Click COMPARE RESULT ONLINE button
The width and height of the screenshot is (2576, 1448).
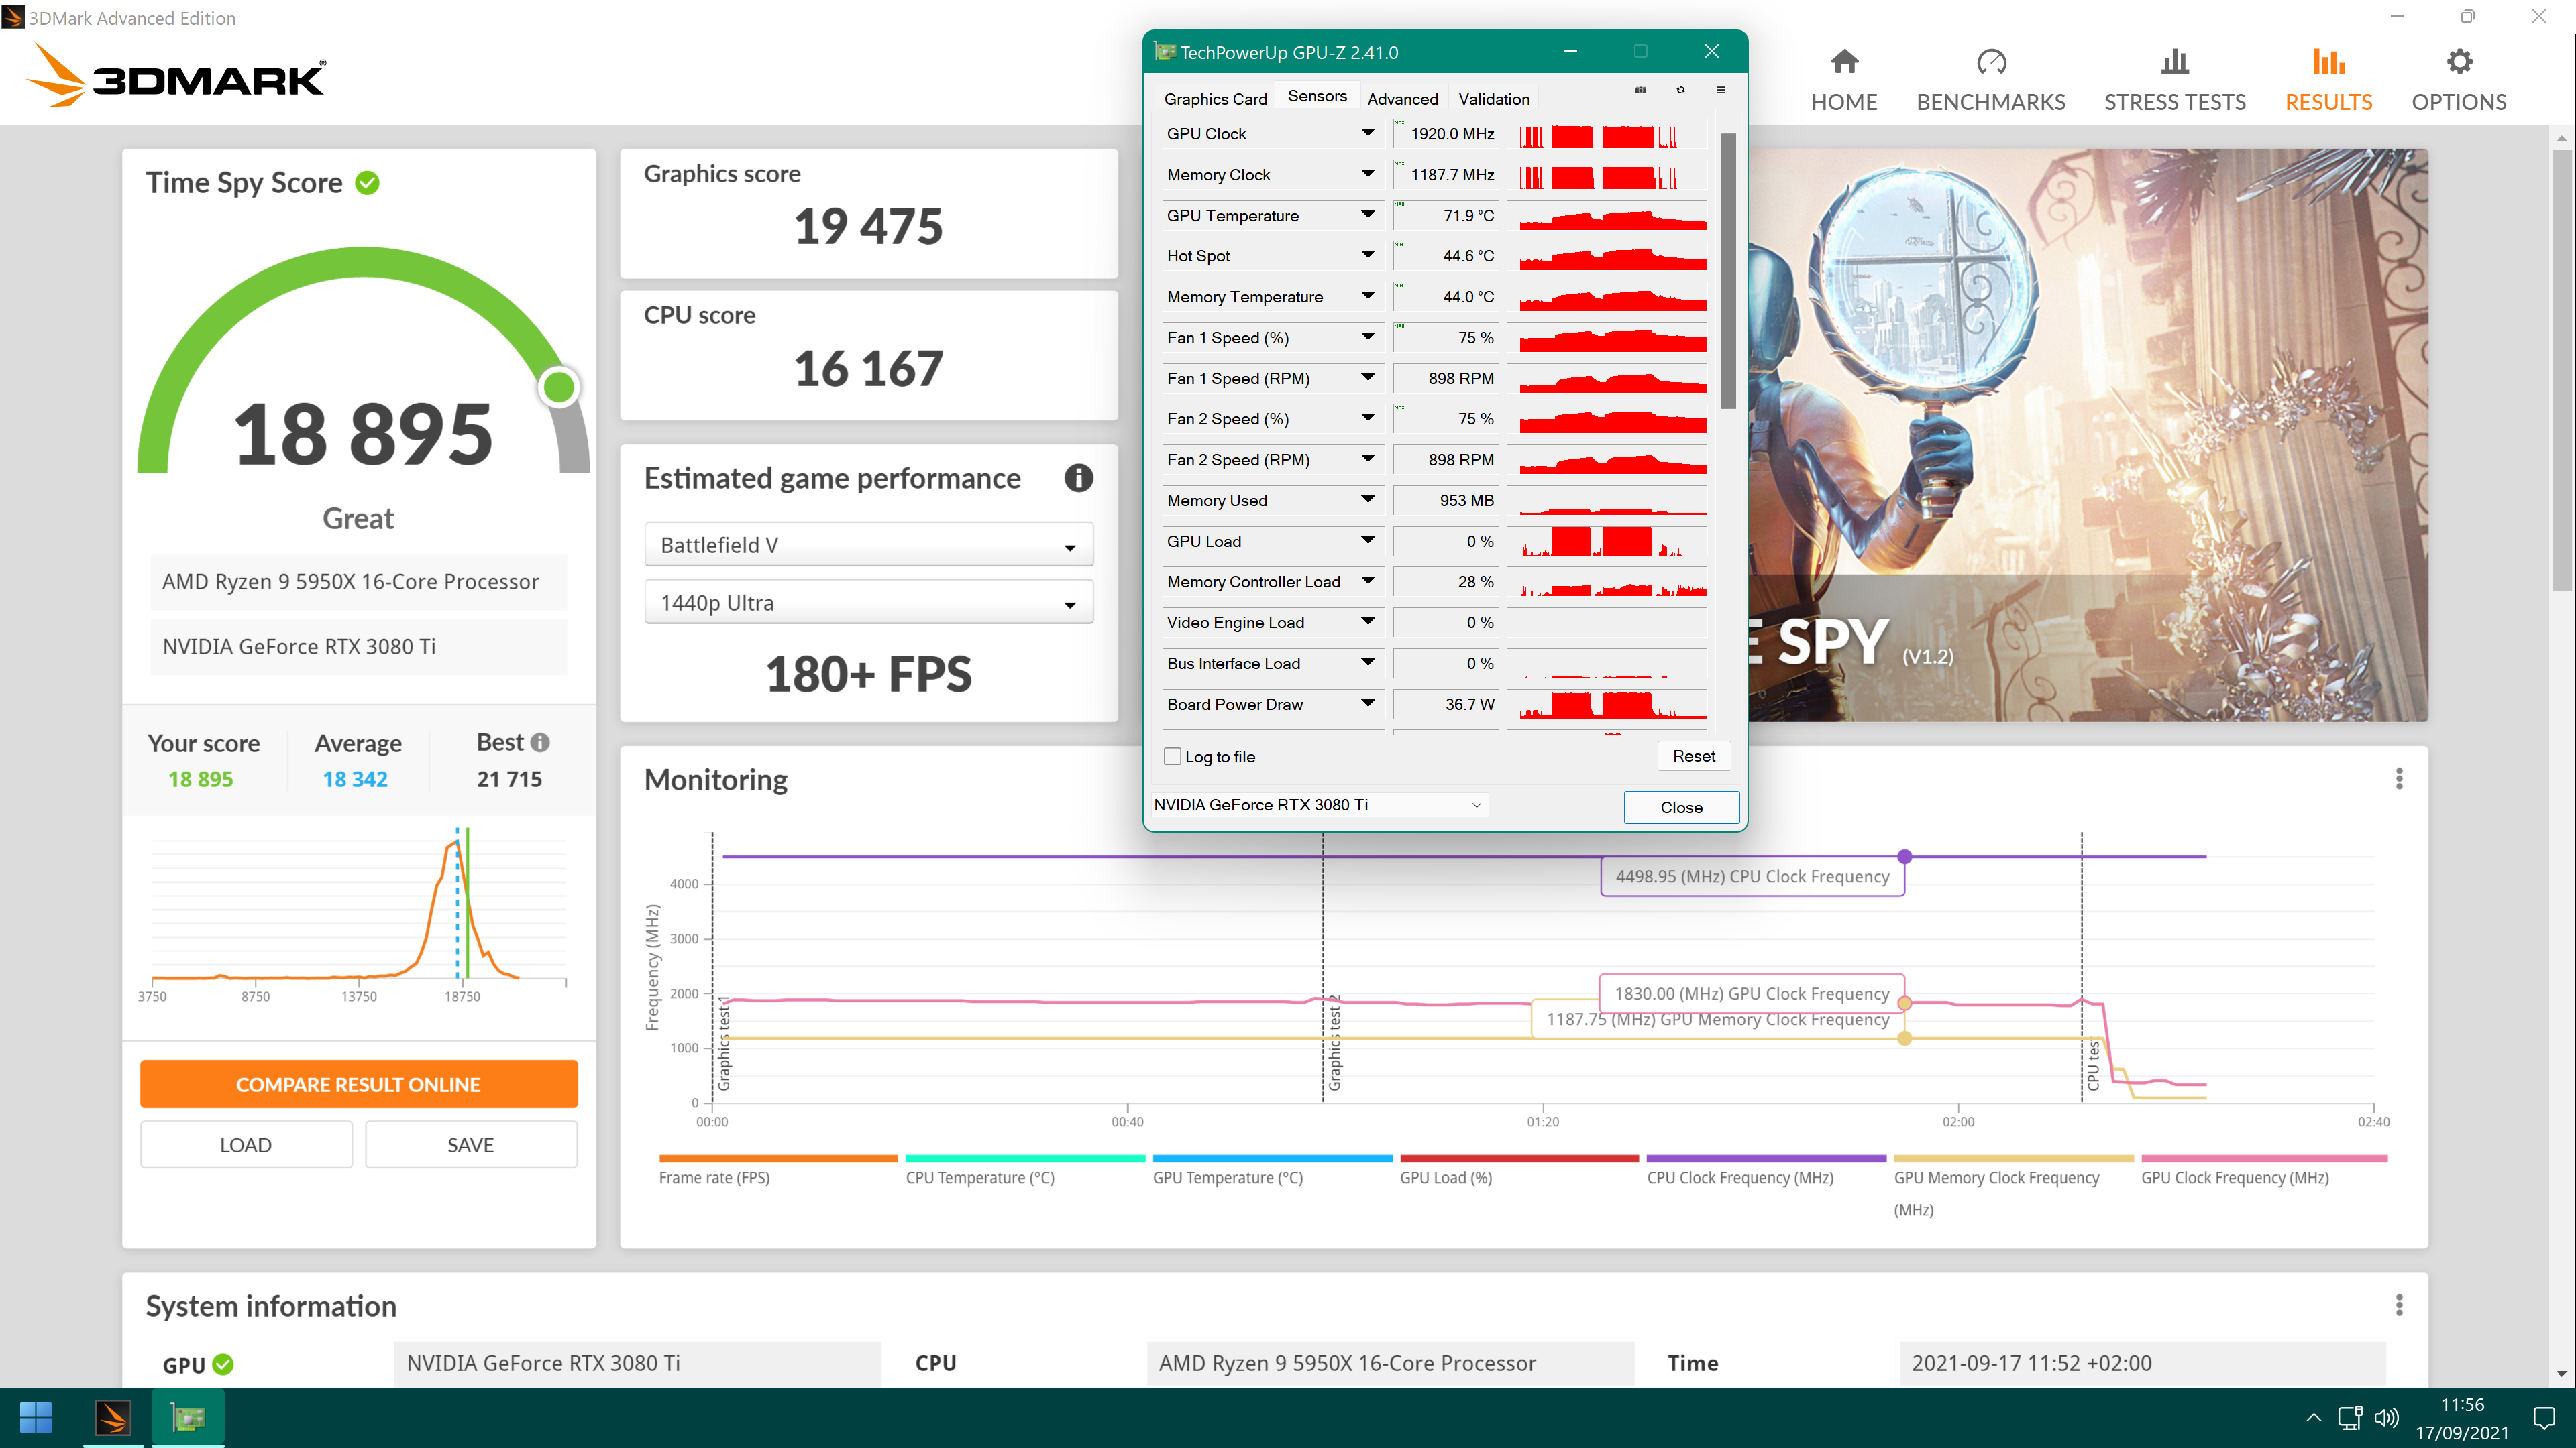tap(358, 1084)
